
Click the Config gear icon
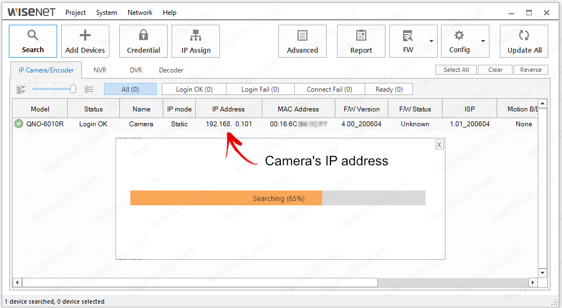point(459,36)
